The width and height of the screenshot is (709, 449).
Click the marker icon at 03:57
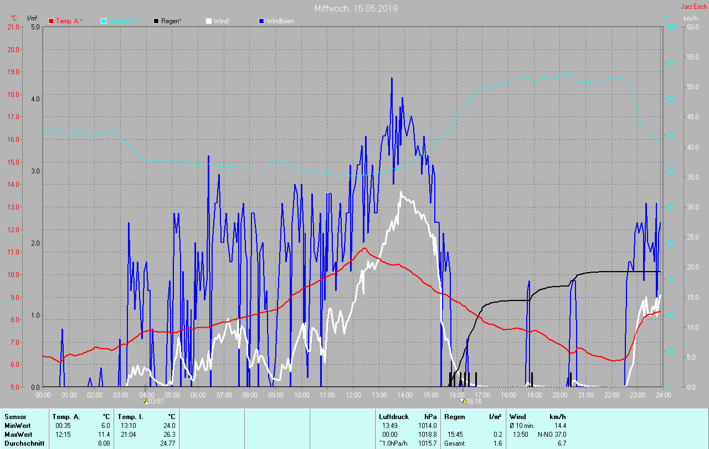(x=145, y=401)
